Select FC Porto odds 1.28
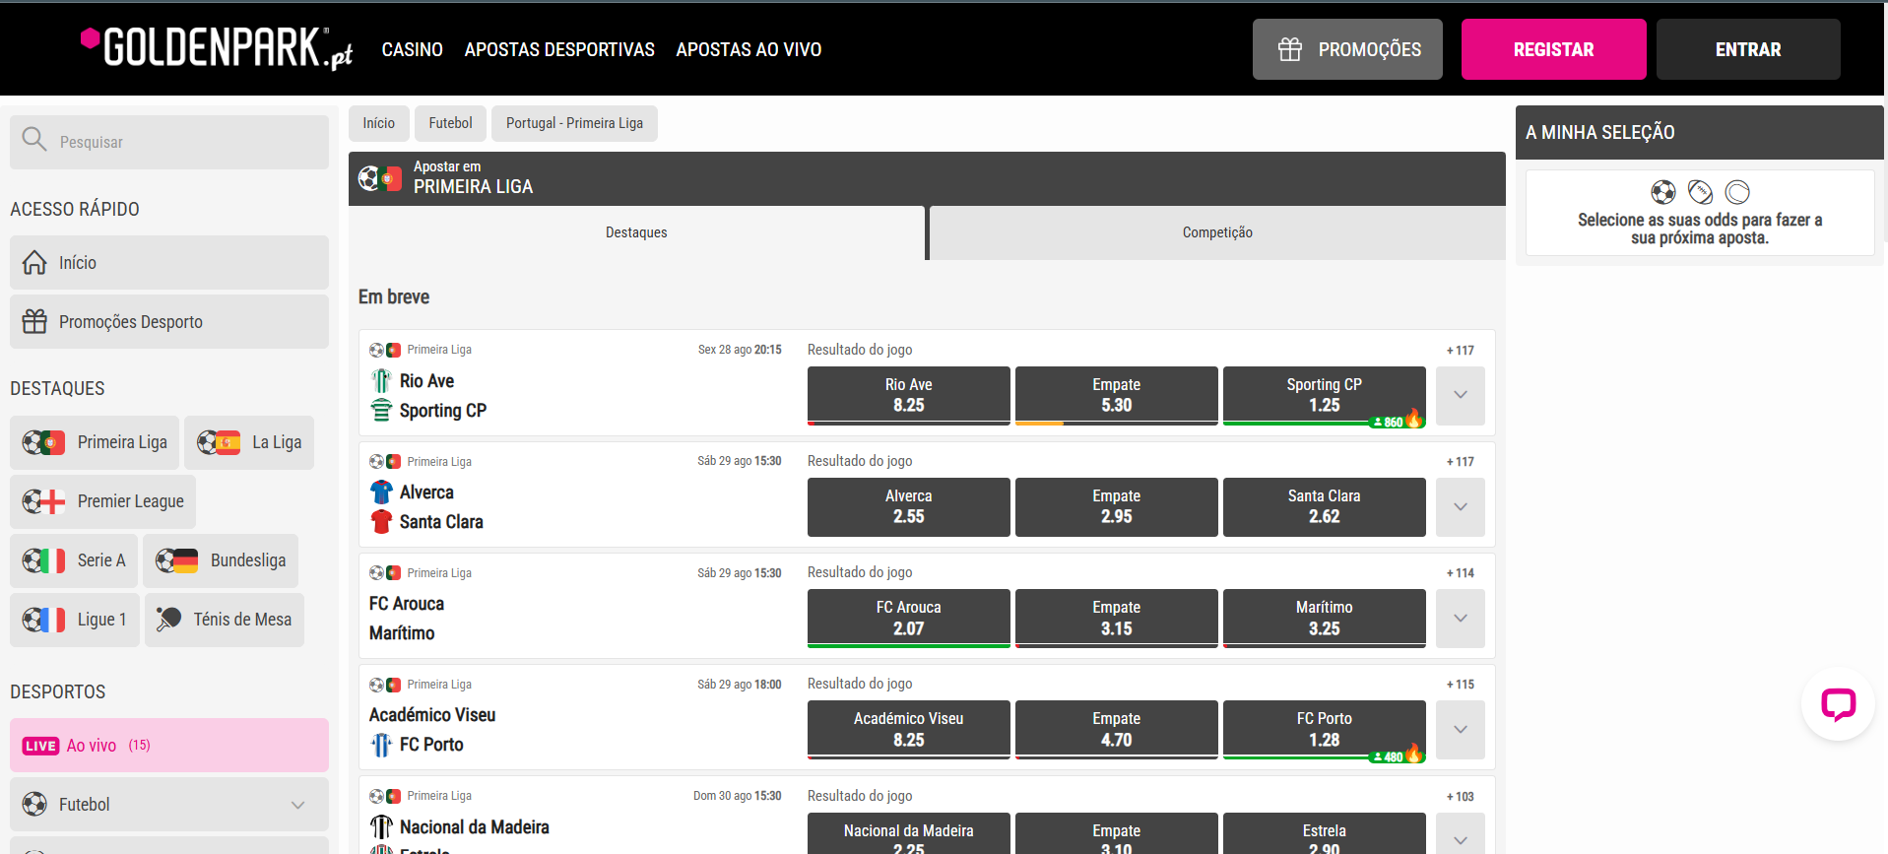This screenshot has width=1888, height=854. (1325, 730)
